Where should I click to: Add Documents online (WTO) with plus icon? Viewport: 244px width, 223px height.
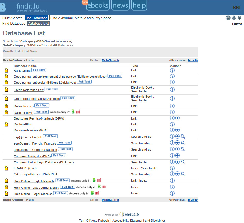[x=178, y=130]
